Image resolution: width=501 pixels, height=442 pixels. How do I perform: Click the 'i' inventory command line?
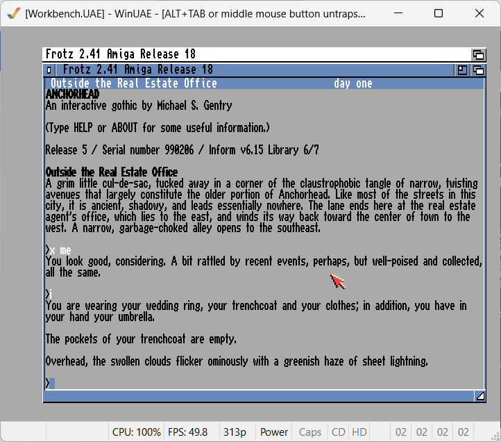49,295
